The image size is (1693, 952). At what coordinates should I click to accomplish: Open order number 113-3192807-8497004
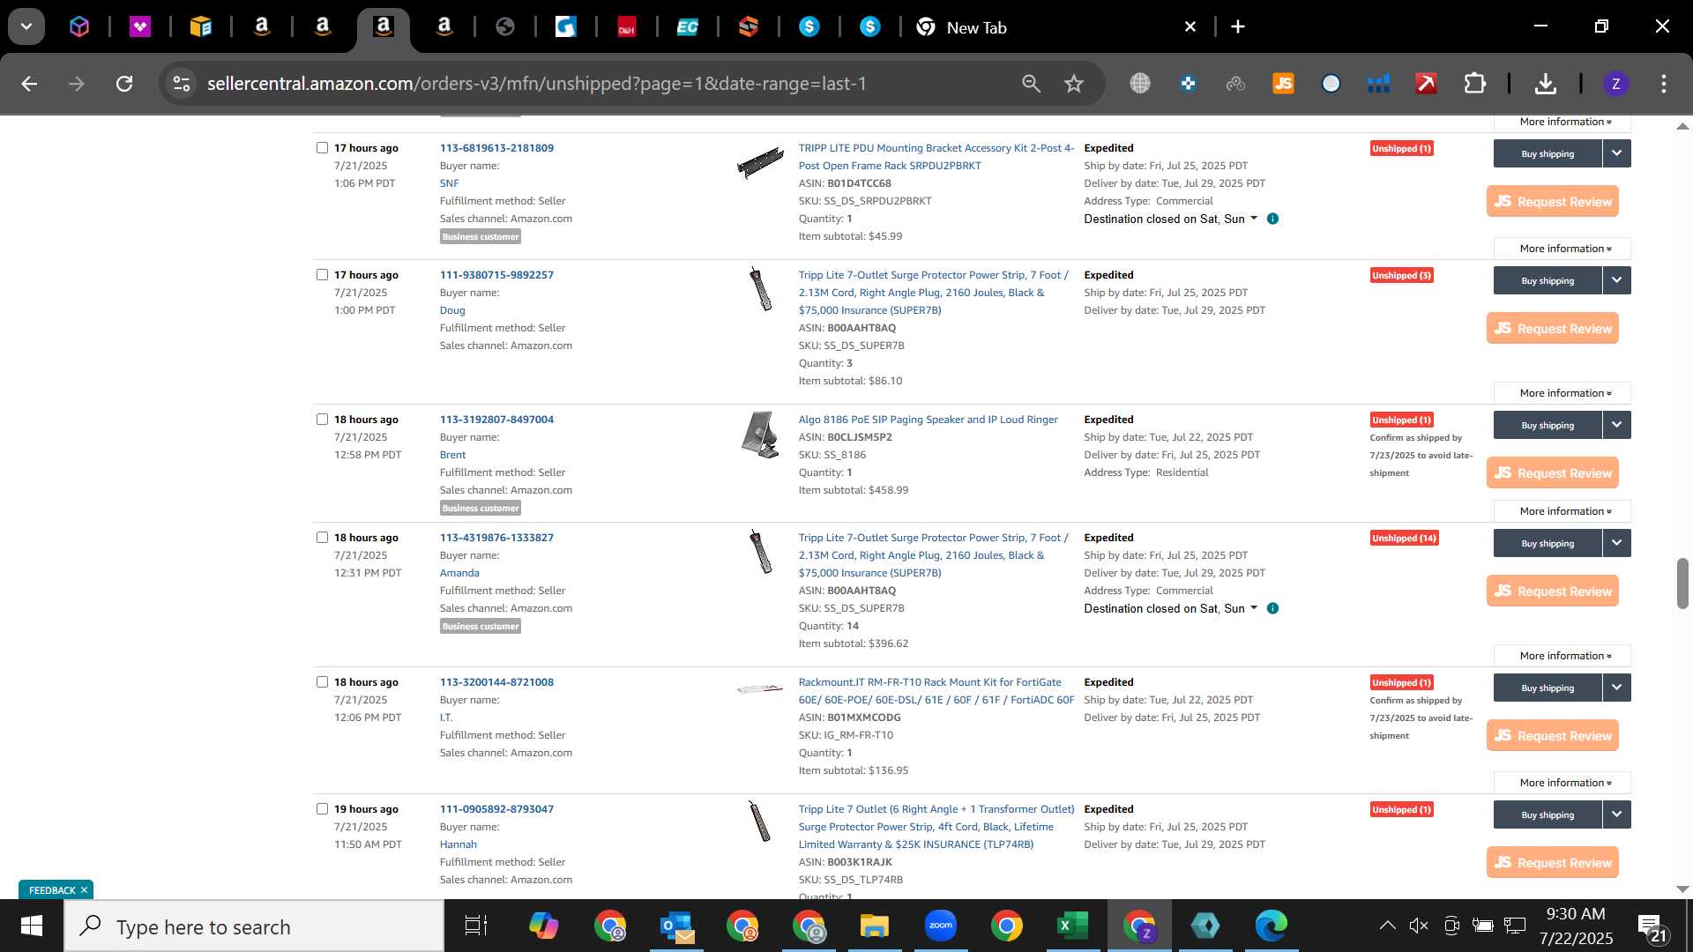496,420
